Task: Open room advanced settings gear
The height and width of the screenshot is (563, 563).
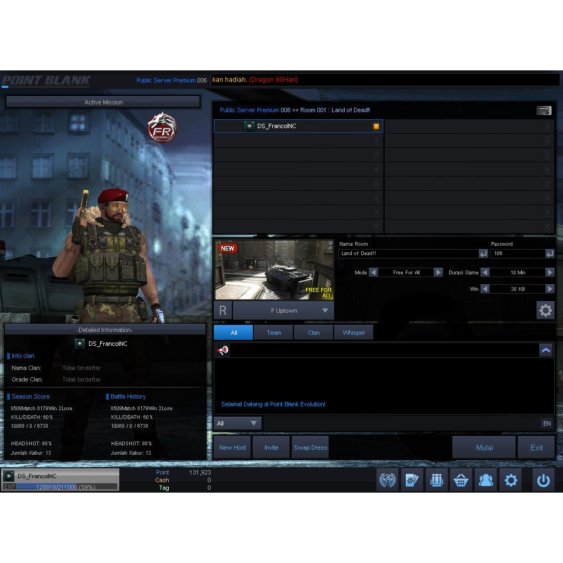Action: point(545,310)
